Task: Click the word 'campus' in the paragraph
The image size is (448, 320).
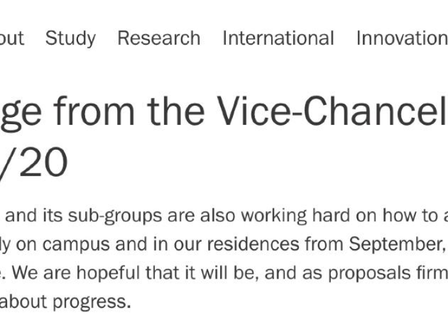Action: pos(76,245)
